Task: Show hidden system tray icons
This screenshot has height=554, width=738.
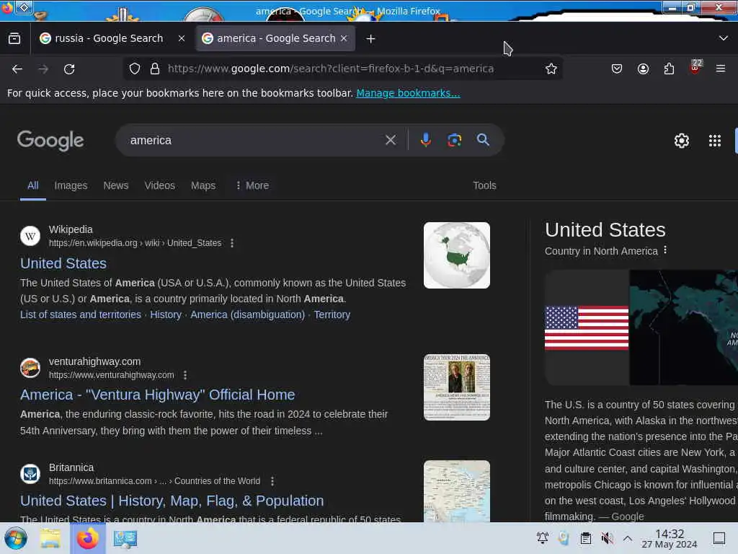Action: [x=628, y=538]
